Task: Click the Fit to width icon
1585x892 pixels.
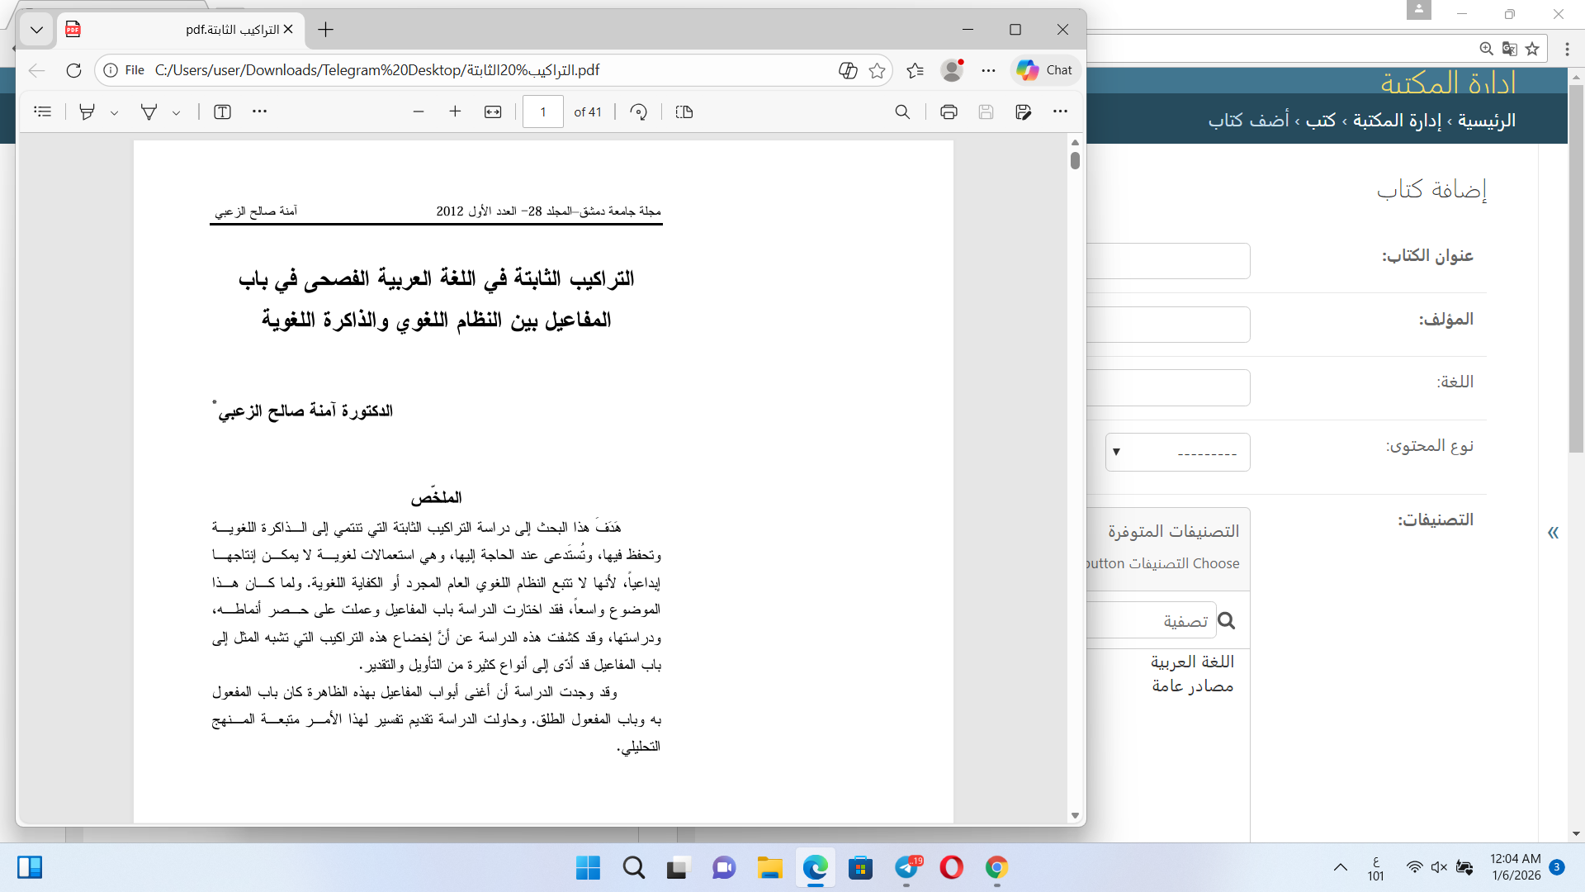Action: (493, 111)
